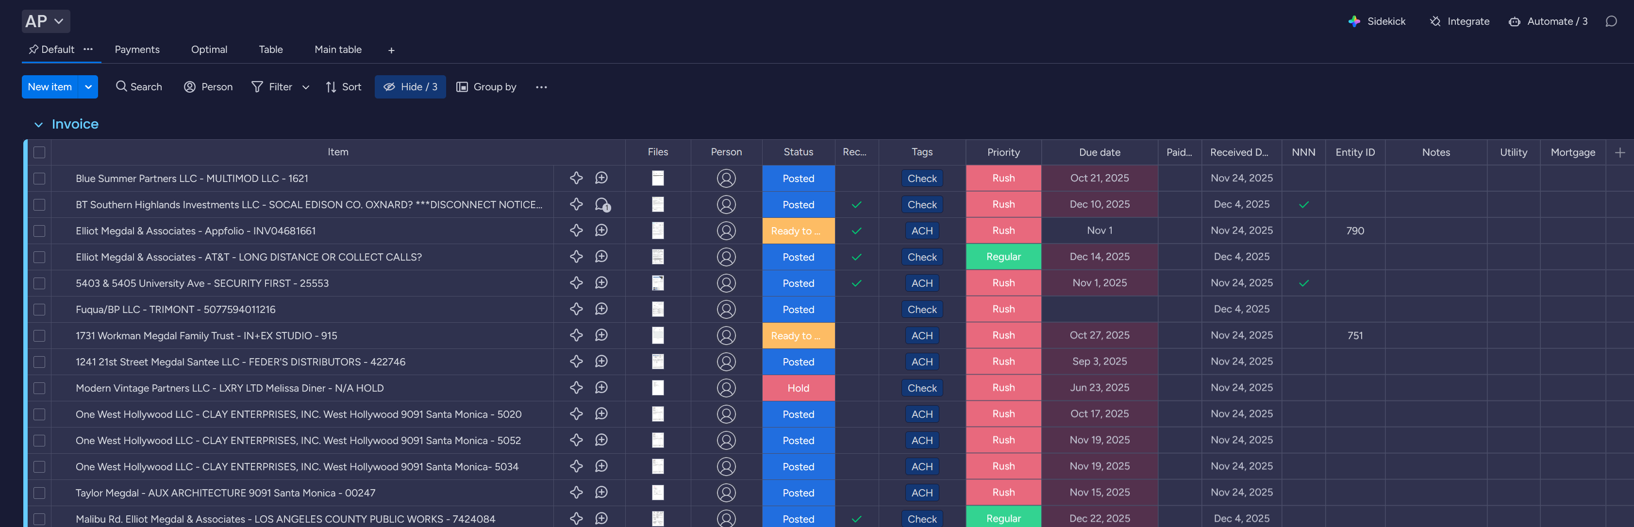Click the red Hold status label on Modern Vintage row
Viewport: 1634px width, 527px height.
tap(798, 387)
